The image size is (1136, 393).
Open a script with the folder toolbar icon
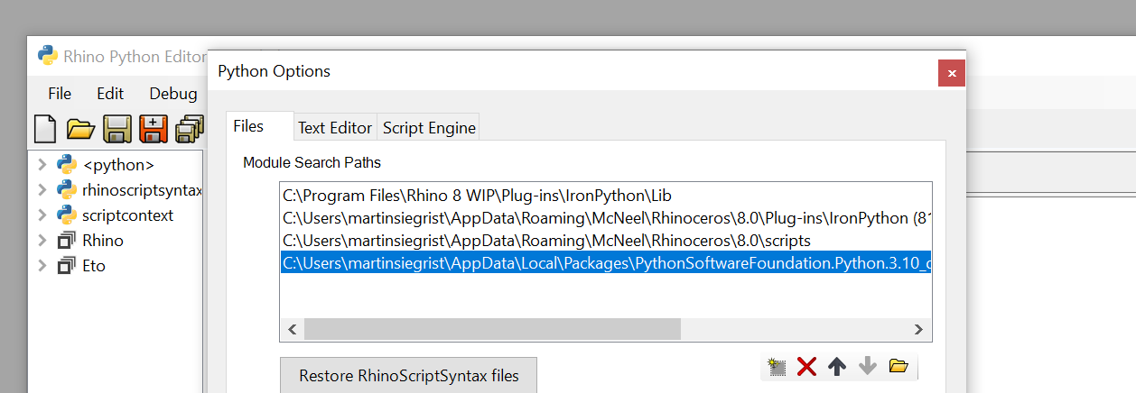(x=80, y=129)
